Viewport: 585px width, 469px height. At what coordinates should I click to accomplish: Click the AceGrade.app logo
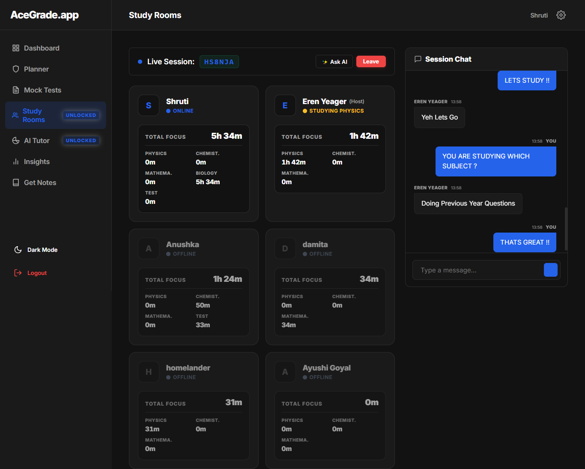pyautogui.click(x=45, y=15)
